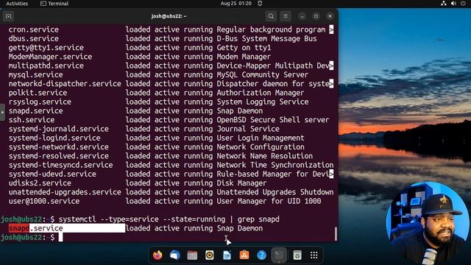The image size is (471, 265).
Task: Close the terminal window
Action: [x=330, y=16]
